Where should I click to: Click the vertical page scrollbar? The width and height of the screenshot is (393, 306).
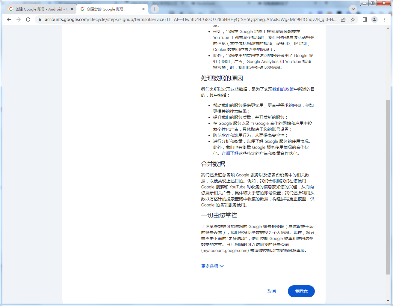pos(388,186)
